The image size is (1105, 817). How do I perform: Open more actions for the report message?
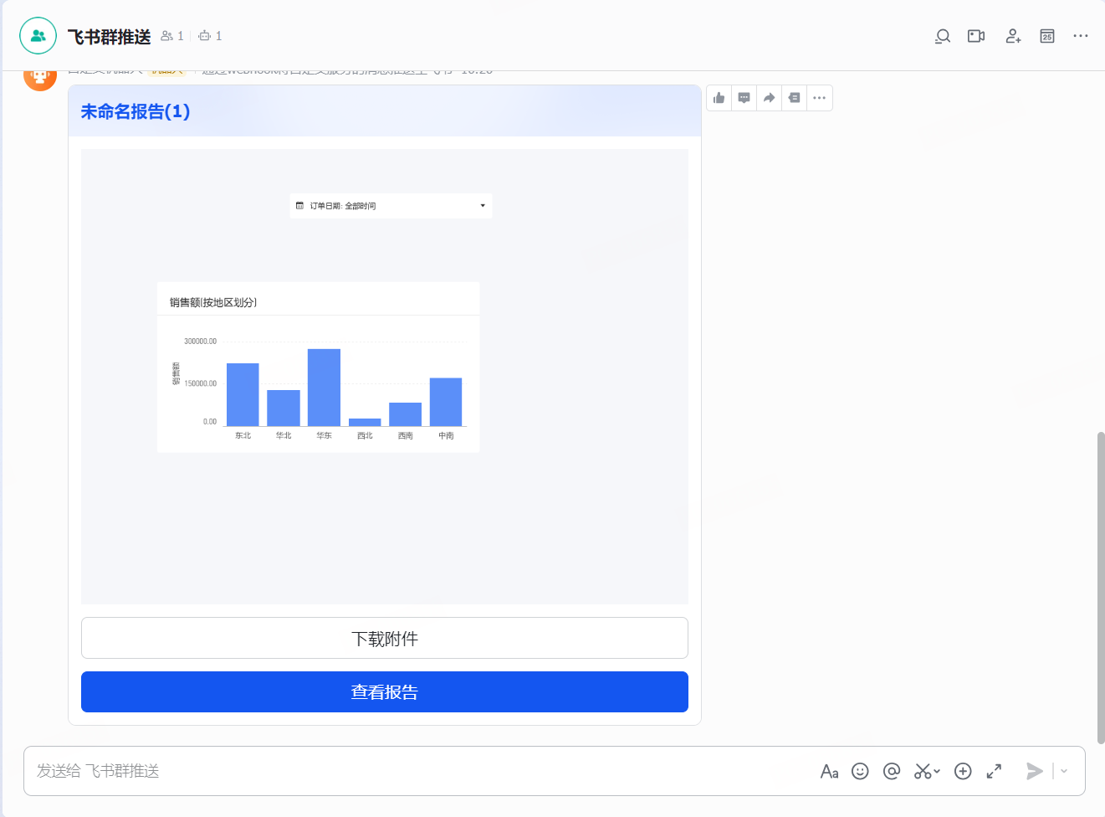tap(820, 98)
